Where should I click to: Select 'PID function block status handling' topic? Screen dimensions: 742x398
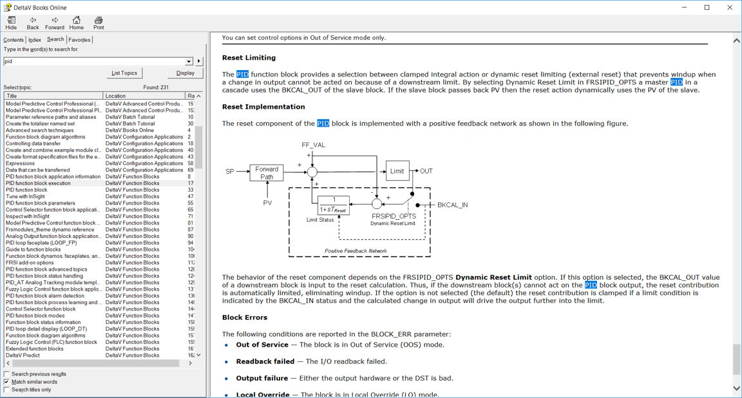pos(44,276)
